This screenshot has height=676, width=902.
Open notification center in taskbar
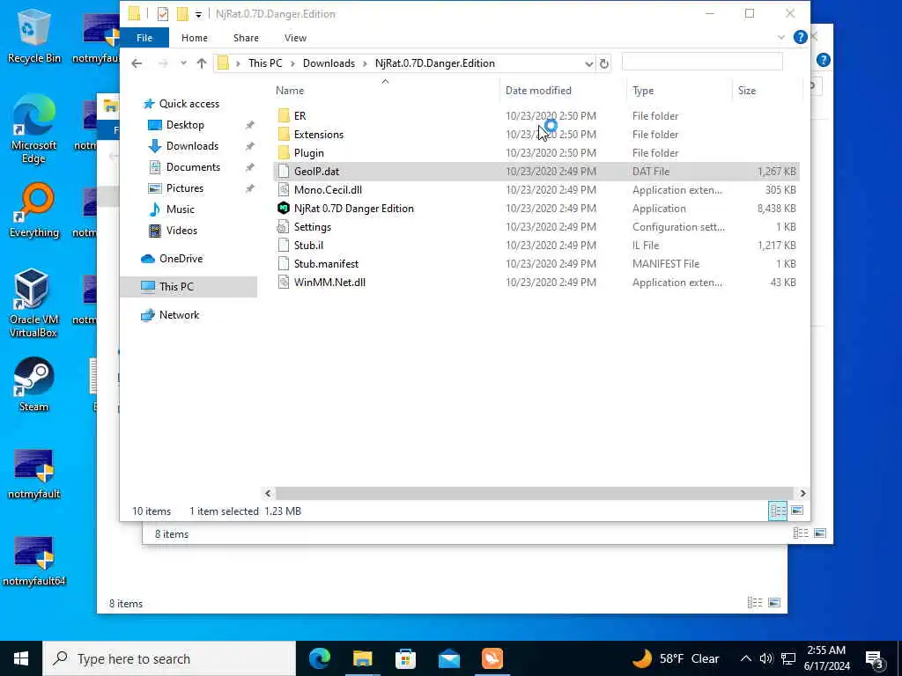[x=875, y=658]
